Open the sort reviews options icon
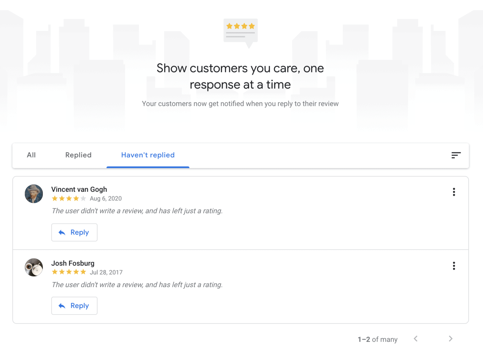The width and height of the screenshot is (483, 352). click(x=456, y=155)
